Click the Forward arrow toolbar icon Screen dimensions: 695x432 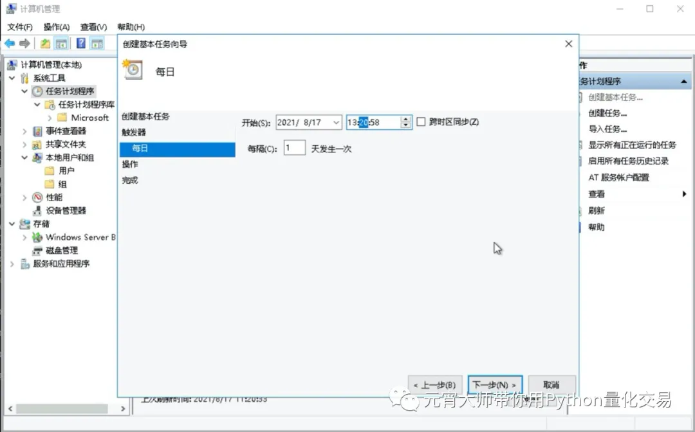(25, 43)
